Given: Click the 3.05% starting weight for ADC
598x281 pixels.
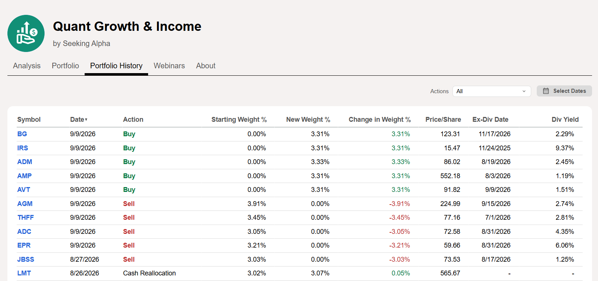Looking at the screenshot, I should (x=256, y=232).
